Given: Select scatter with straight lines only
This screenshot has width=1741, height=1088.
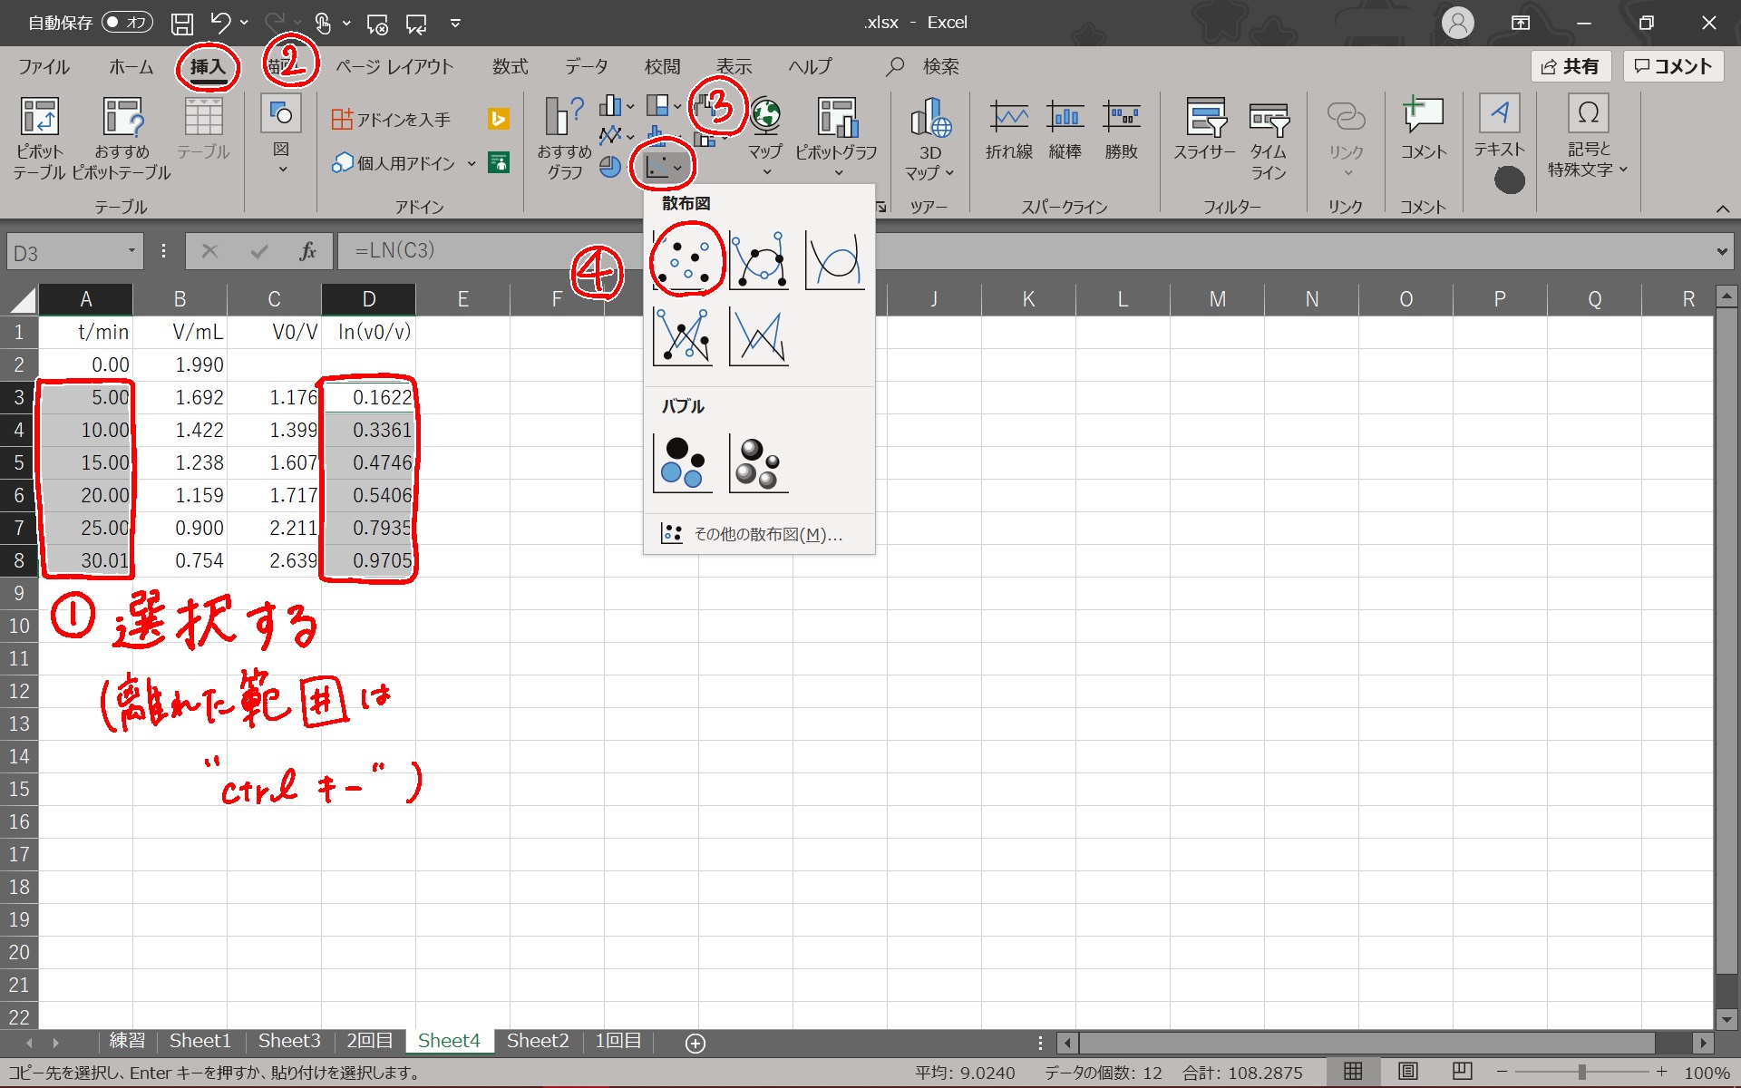Looking at the screenshot, I should 759,336.
